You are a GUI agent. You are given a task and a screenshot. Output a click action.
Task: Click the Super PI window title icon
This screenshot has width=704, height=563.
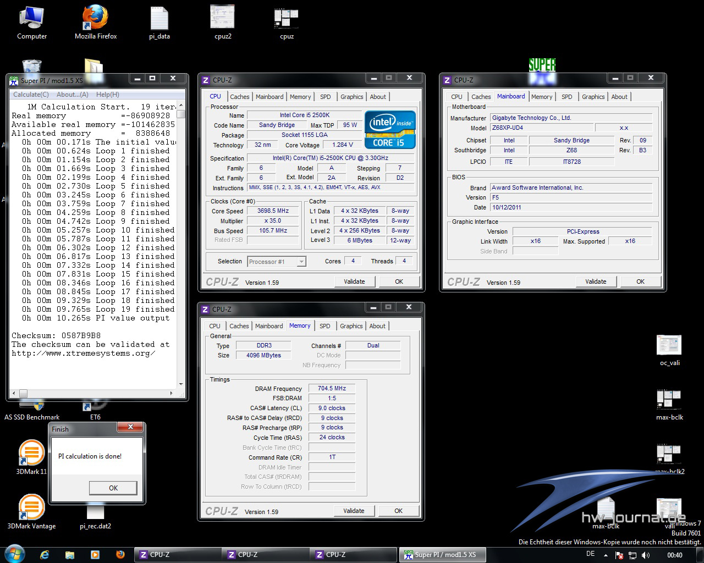[14, 80]
